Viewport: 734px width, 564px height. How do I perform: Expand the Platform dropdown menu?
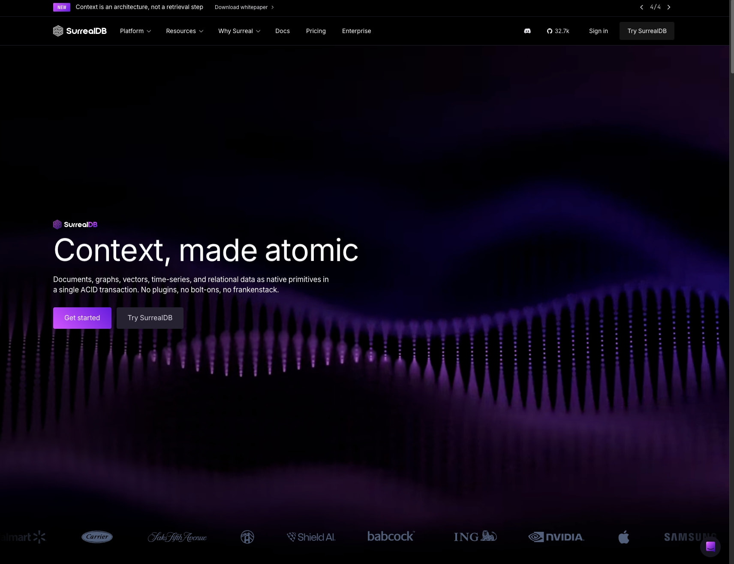135,31
